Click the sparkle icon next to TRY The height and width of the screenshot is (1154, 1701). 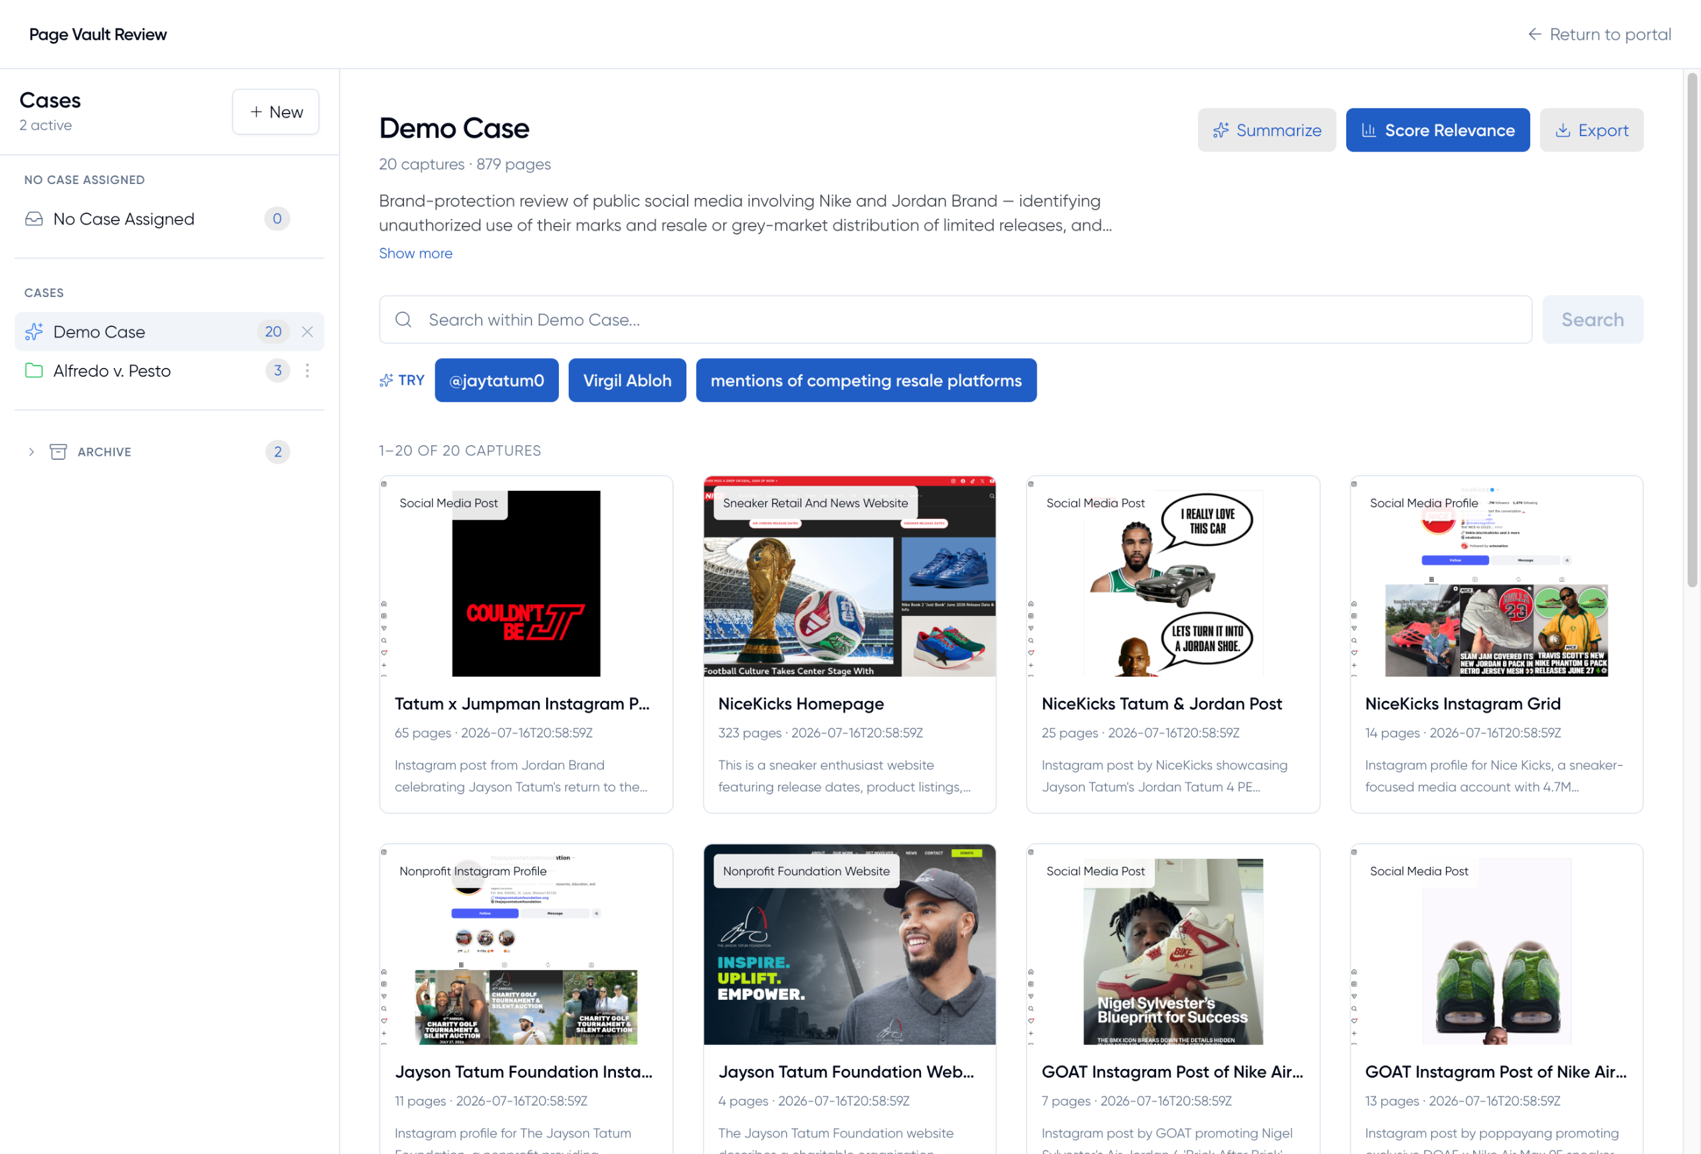386,381
